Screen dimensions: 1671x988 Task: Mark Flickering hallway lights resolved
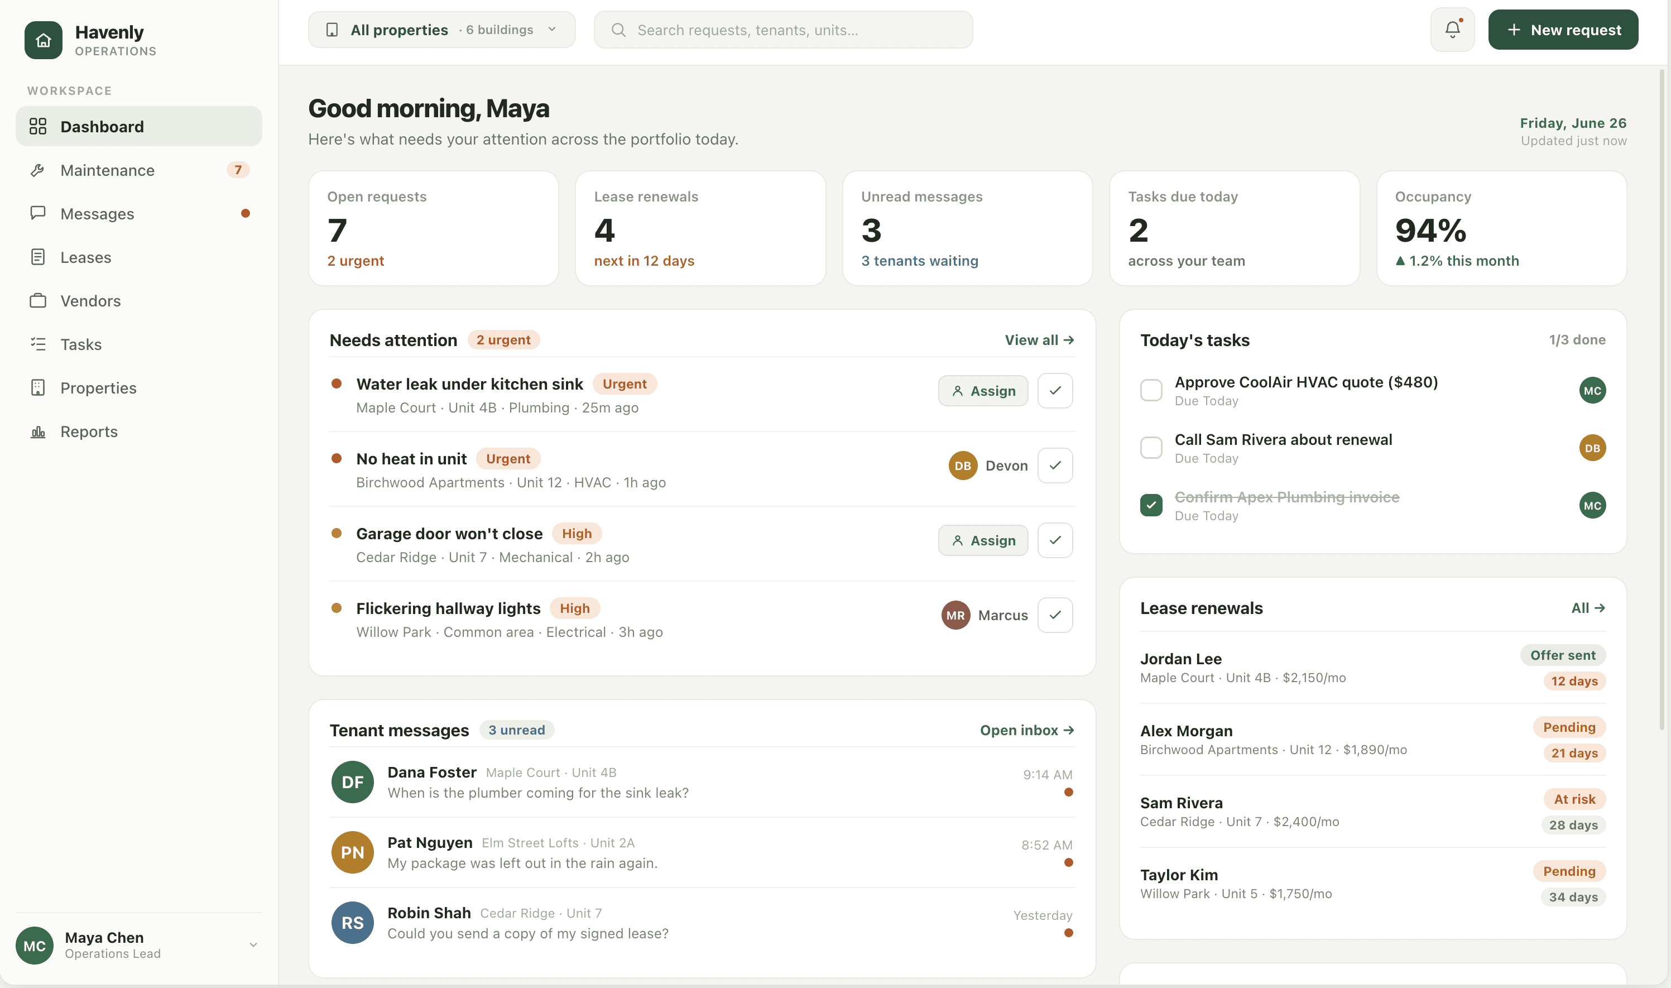coord(1055,615)
